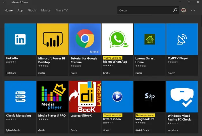Switch to the Musica tab

pos(46,10)
